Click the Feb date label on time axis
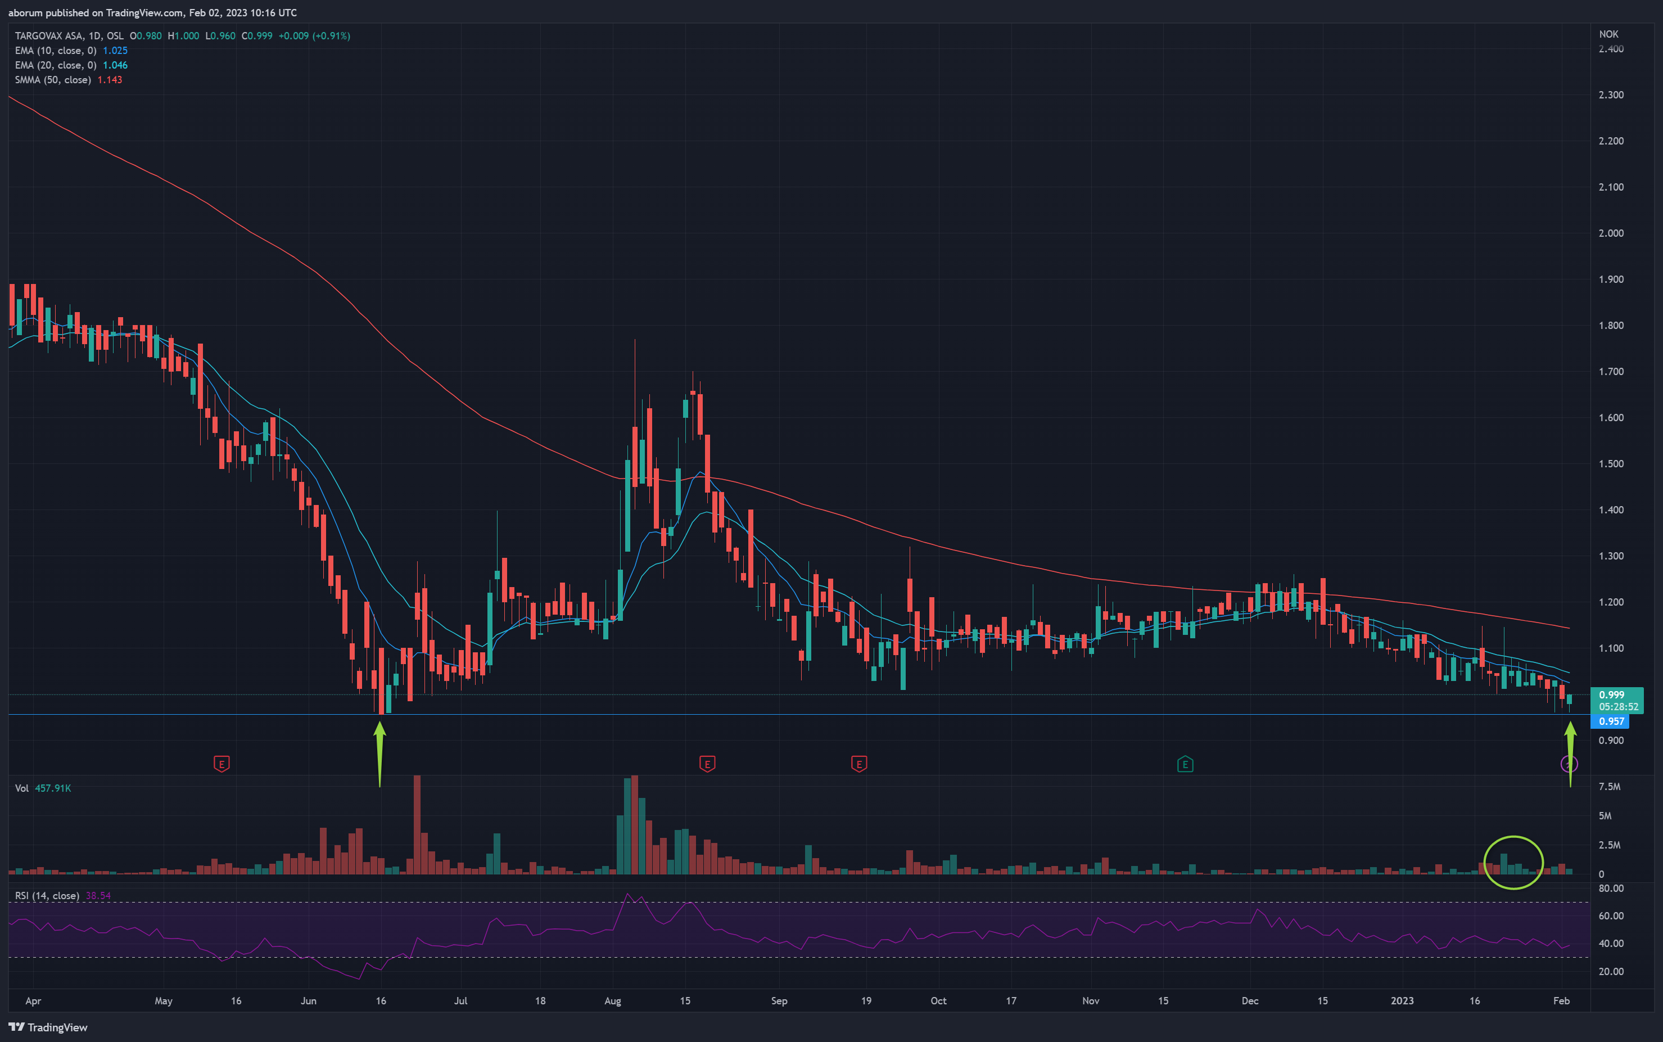 1562,1000
